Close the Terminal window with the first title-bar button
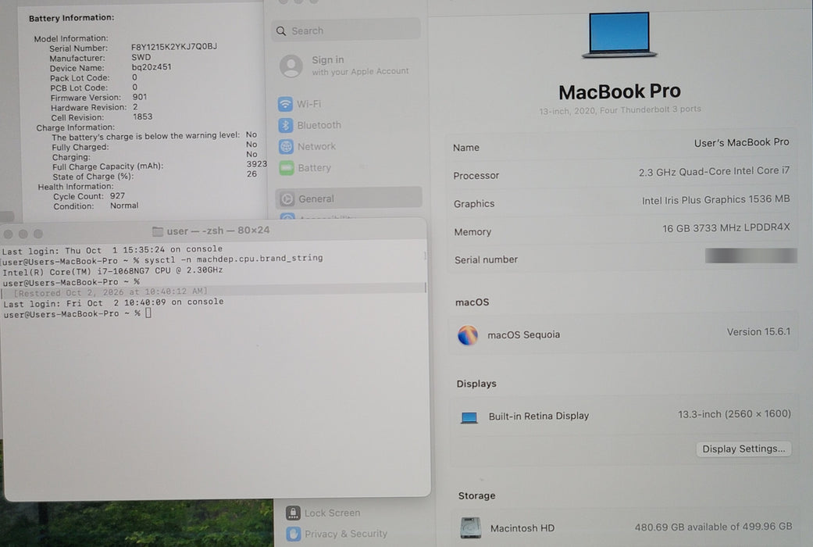This screenshot has height=547, width=813. tap(9, 234)
